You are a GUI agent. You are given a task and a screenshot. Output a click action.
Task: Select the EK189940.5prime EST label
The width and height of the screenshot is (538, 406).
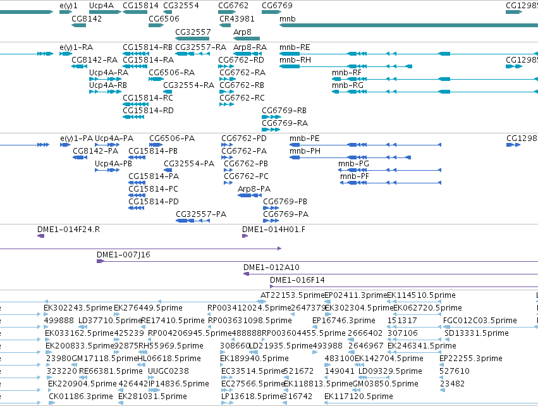click(x=254, y=359)
